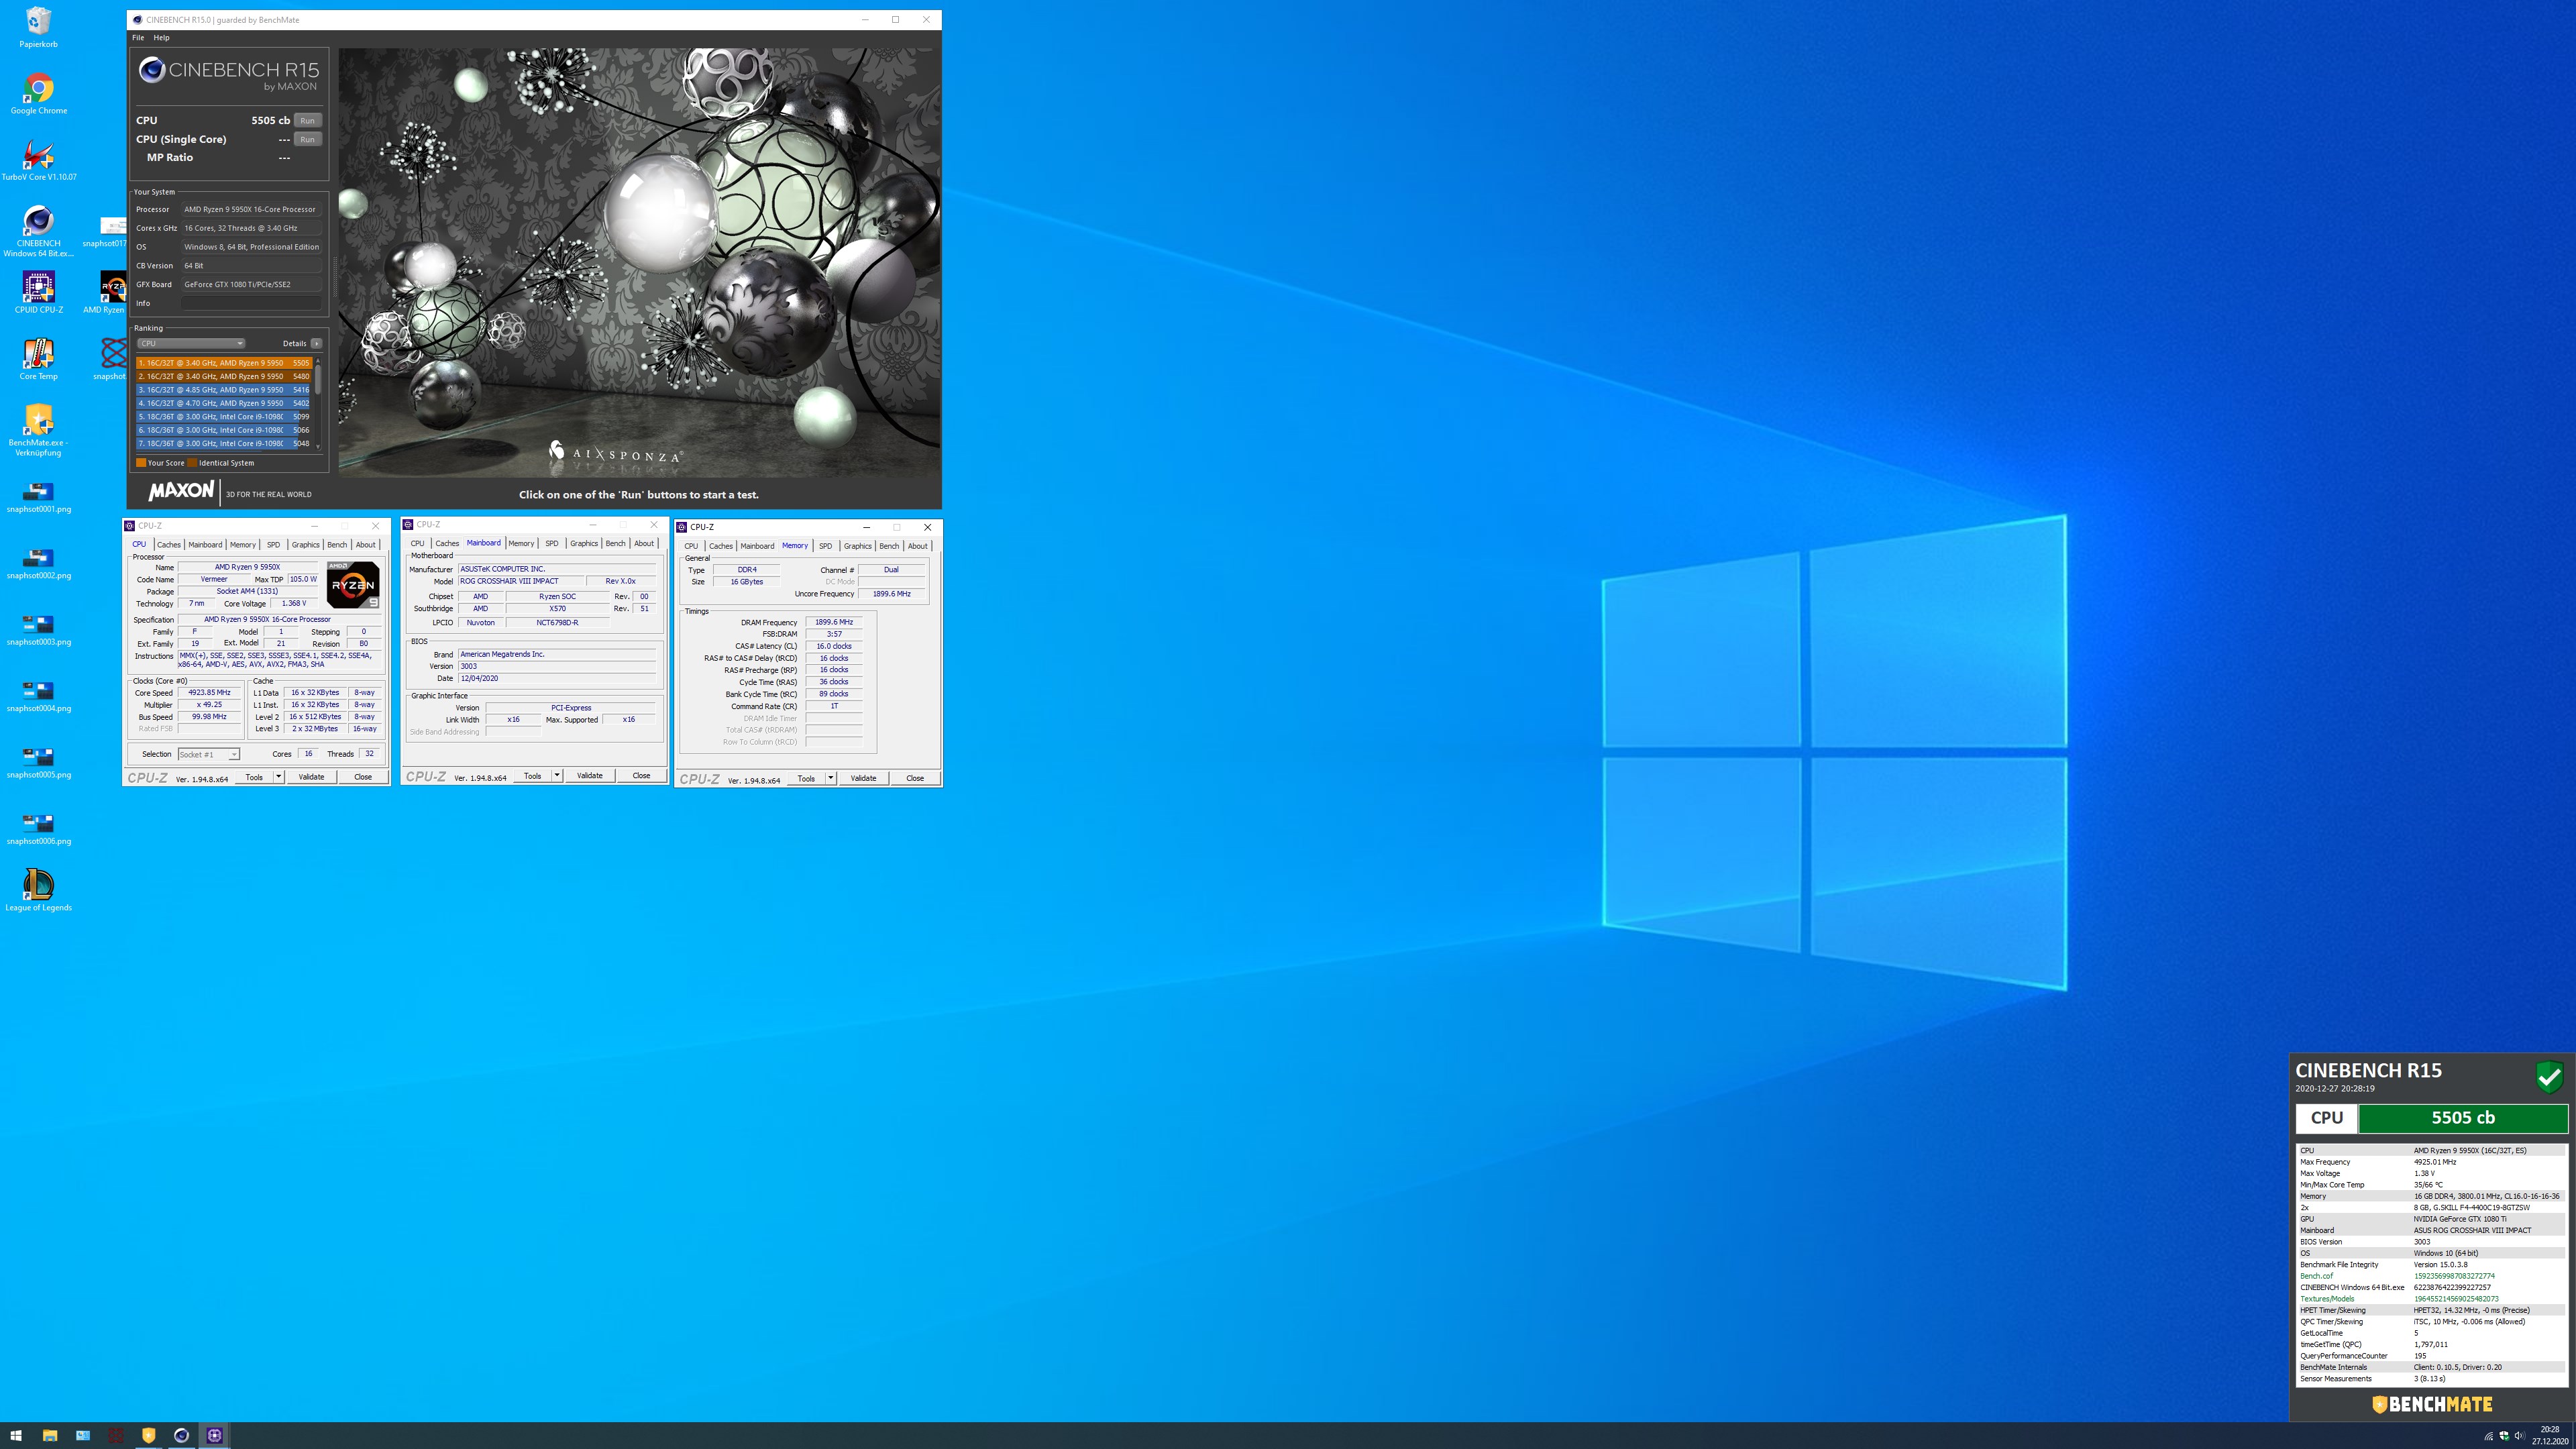
Task: Open the Windows Start menu
Action: [16, 1435]
